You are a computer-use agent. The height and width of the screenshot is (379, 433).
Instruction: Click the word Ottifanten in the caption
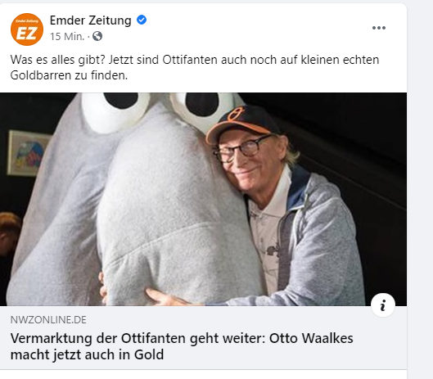(190, 60)
